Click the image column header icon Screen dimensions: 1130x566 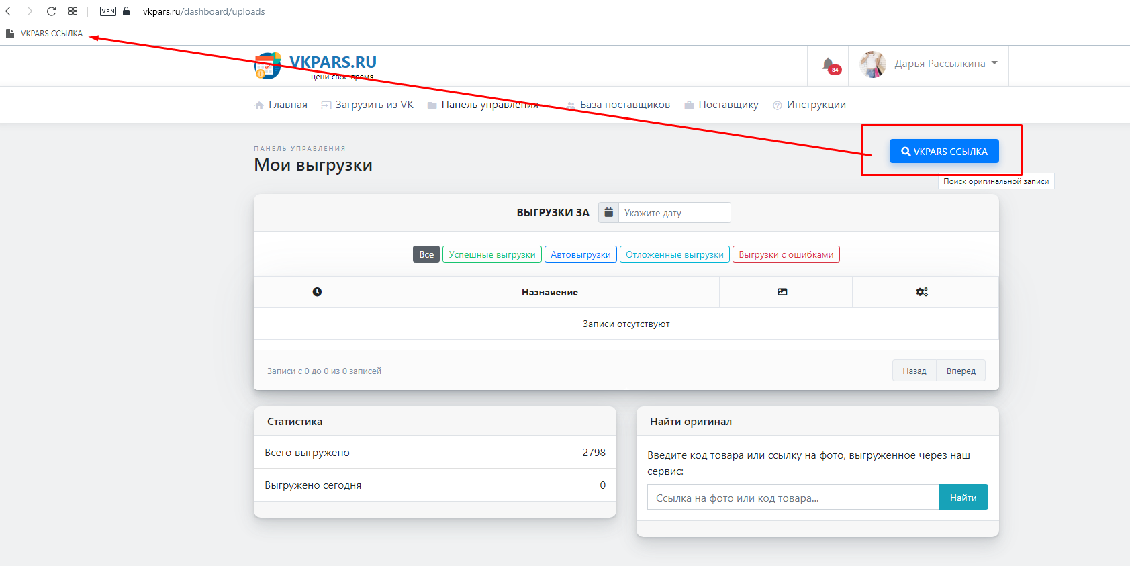pos(782,292)
